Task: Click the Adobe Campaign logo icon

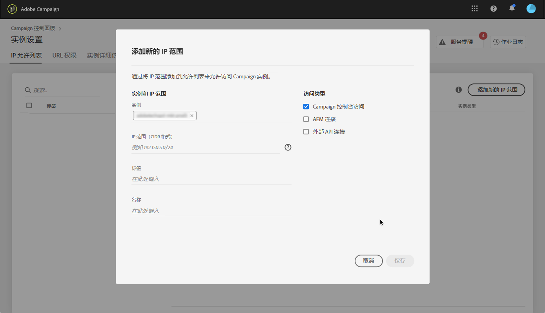Action: 12,9
